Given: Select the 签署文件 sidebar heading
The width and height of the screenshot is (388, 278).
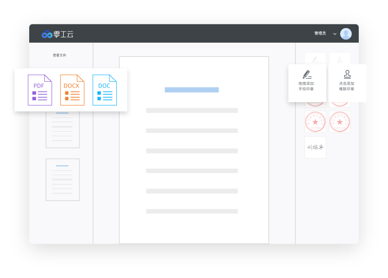Looking at the screenshot, I should [59, 55].
